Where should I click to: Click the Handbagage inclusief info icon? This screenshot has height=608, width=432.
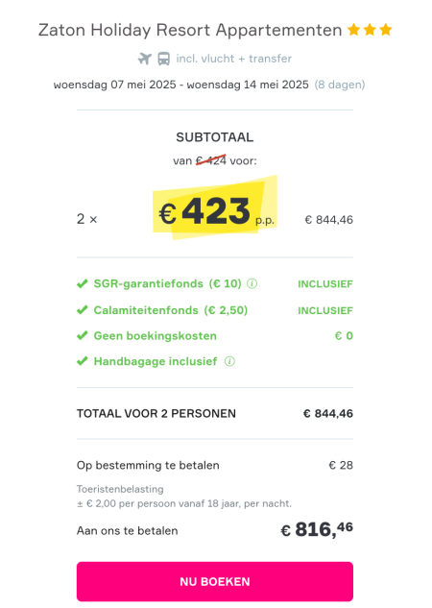click(x=229, y=361)
